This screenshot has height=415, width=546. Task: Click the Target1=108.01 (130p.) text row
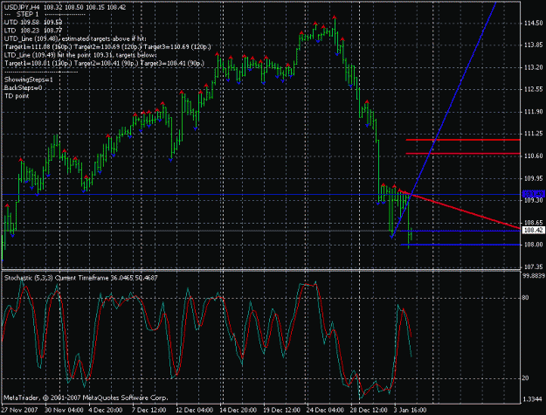pyautogui.click(x=104, y=64)
